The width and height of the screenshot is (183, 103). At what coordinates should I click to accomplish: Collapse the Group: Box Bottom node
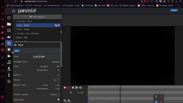[16, 33]
